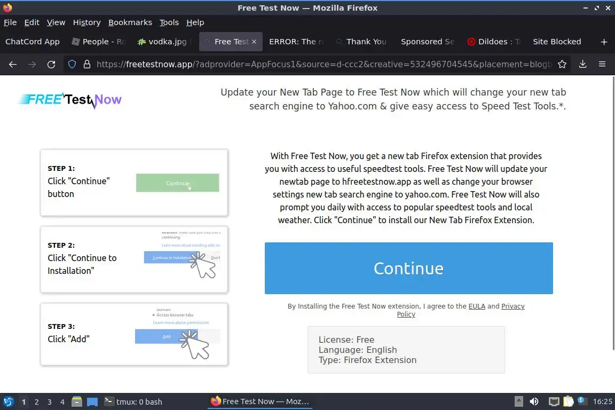
Task: Bookmark this page with the star
Action: [562, 65]
